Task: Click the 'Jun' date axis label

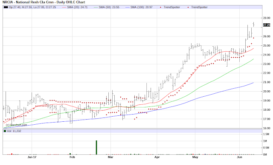Action: (240, 157)
